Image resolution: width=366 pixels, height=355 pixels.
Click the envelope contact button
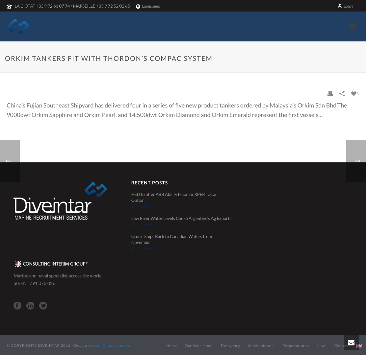point(351,343)
